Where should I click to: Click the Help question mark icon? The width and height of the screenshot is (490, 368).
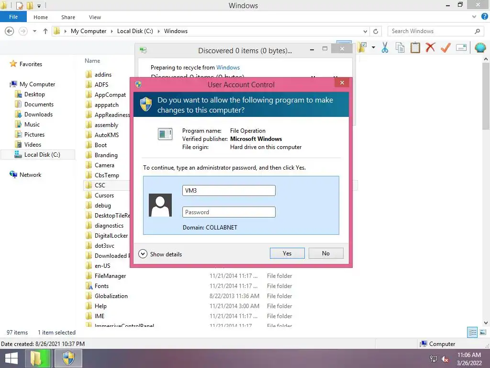(484, 17)
